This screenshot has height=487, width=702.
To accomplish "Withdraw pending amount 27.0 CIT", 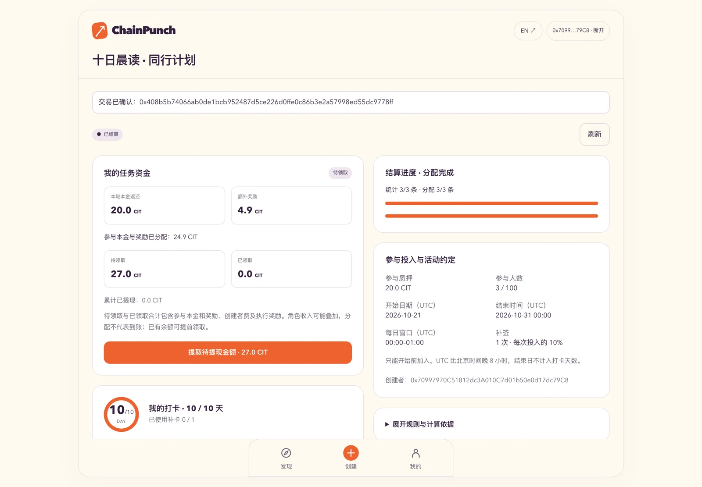I will pos(228,352).
